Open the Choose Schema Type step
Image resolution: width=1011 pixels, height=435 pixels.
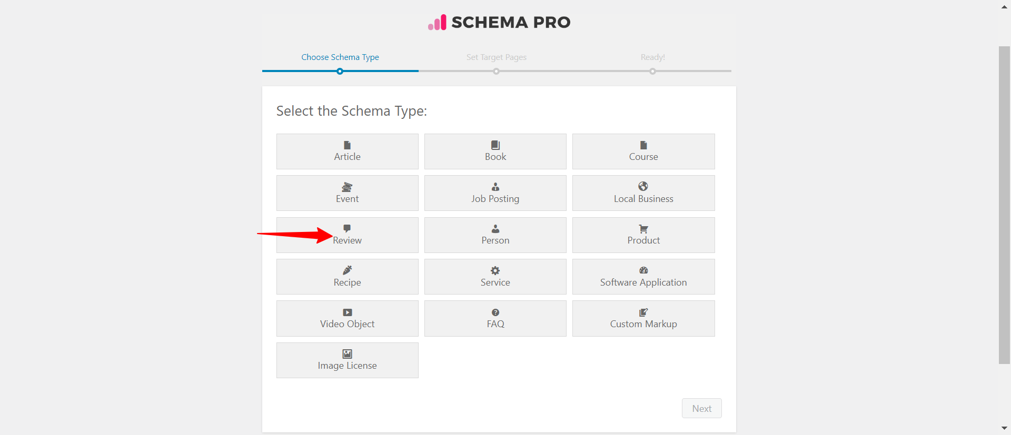click(x=340, y=57)
